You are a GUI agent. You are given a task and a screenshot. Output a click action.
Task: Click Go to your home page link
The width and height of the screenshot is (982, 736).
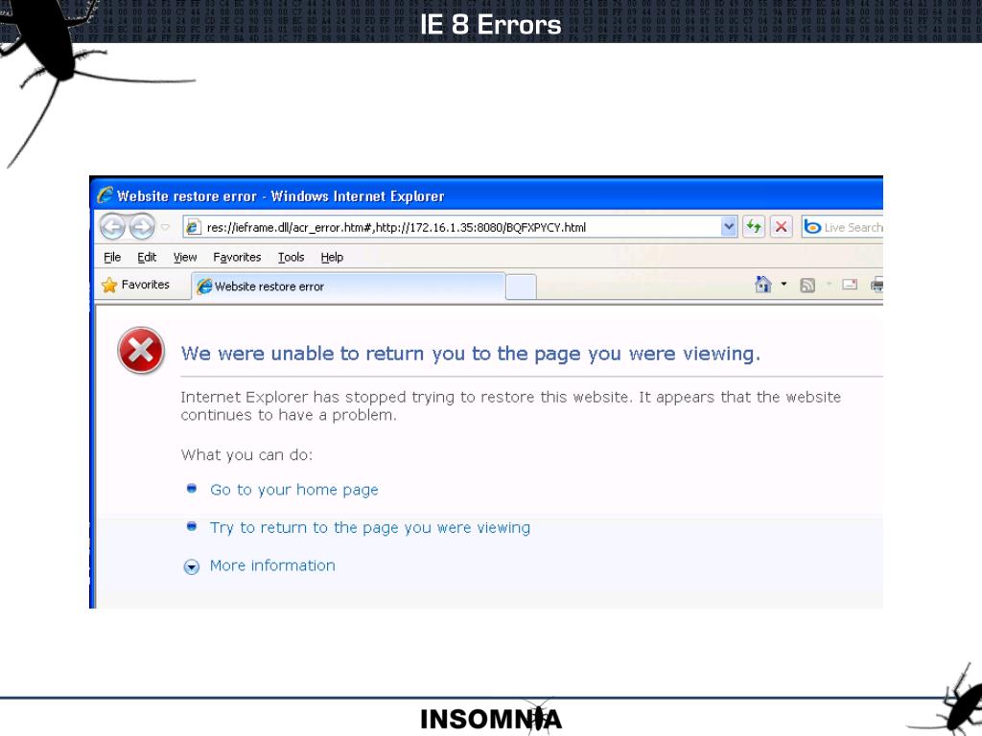(293, 490)
